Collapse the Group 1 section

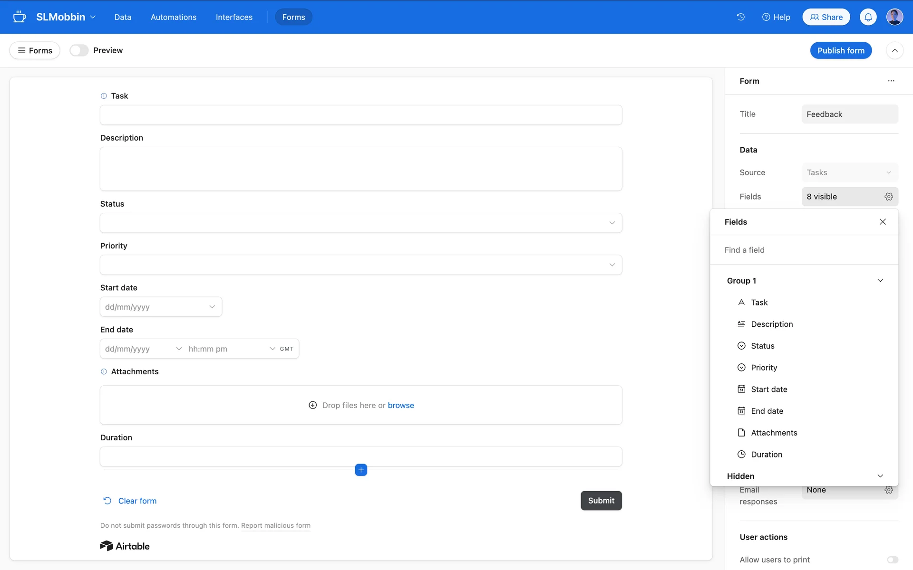880,281
